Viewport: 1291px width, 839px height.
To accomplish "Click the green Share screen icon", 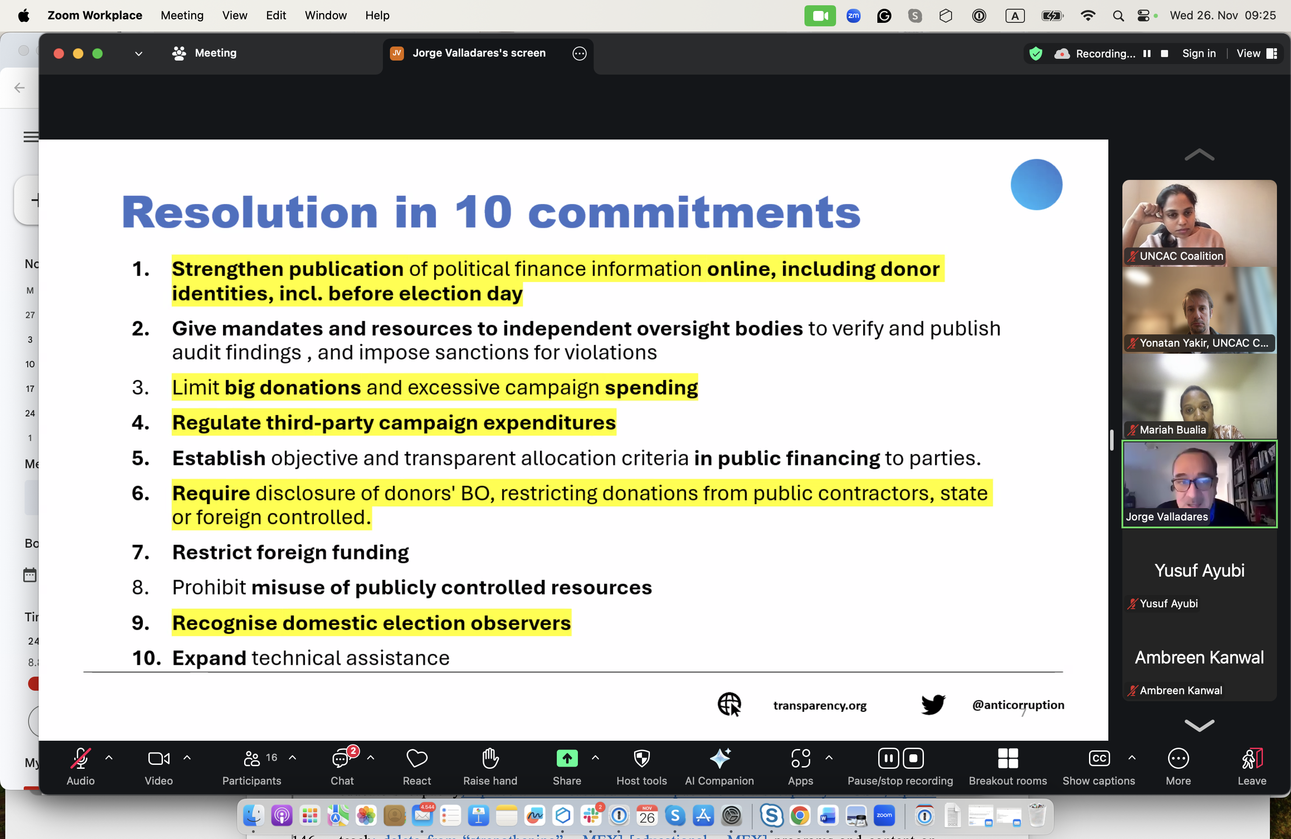I will pos(567,759).
